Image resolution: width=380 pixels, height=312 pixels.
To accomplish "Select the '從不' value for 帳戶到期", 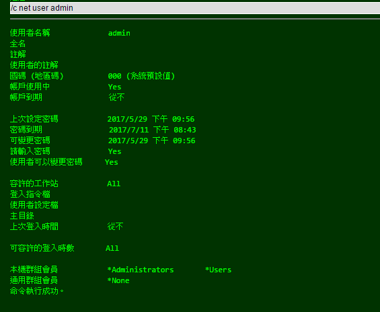I will 116,97.
